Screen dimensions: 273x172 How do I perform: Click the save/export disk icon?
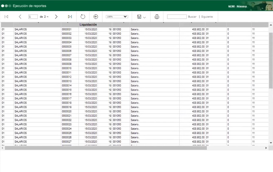pyautogui.click(x=139, y=17)
